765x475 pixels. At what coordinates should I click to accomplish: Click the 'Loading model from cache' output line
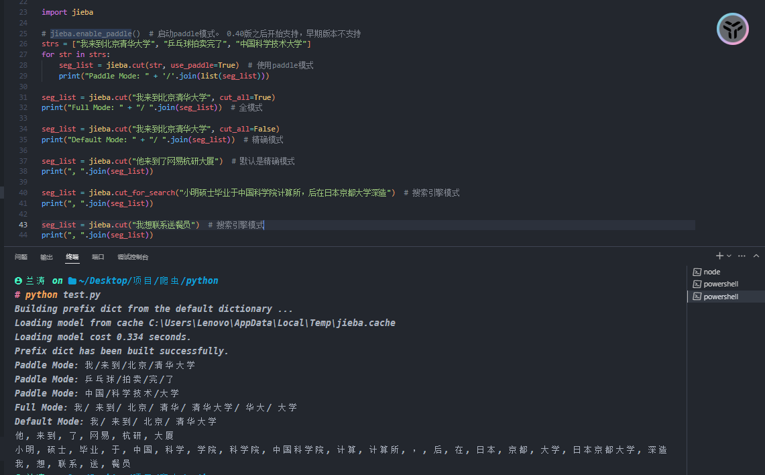[205, 323]
